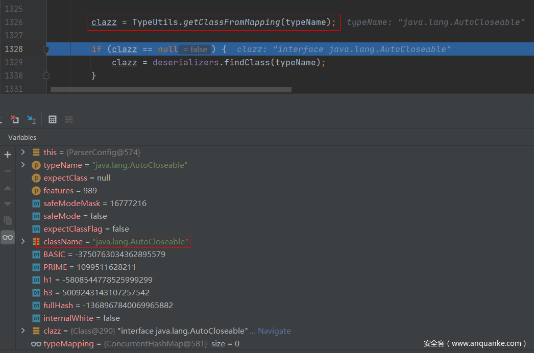Image resolution: width=534 pixels, height=353 pixels.
Task: Expand the className variable node
Action: [x=22, y=241]
